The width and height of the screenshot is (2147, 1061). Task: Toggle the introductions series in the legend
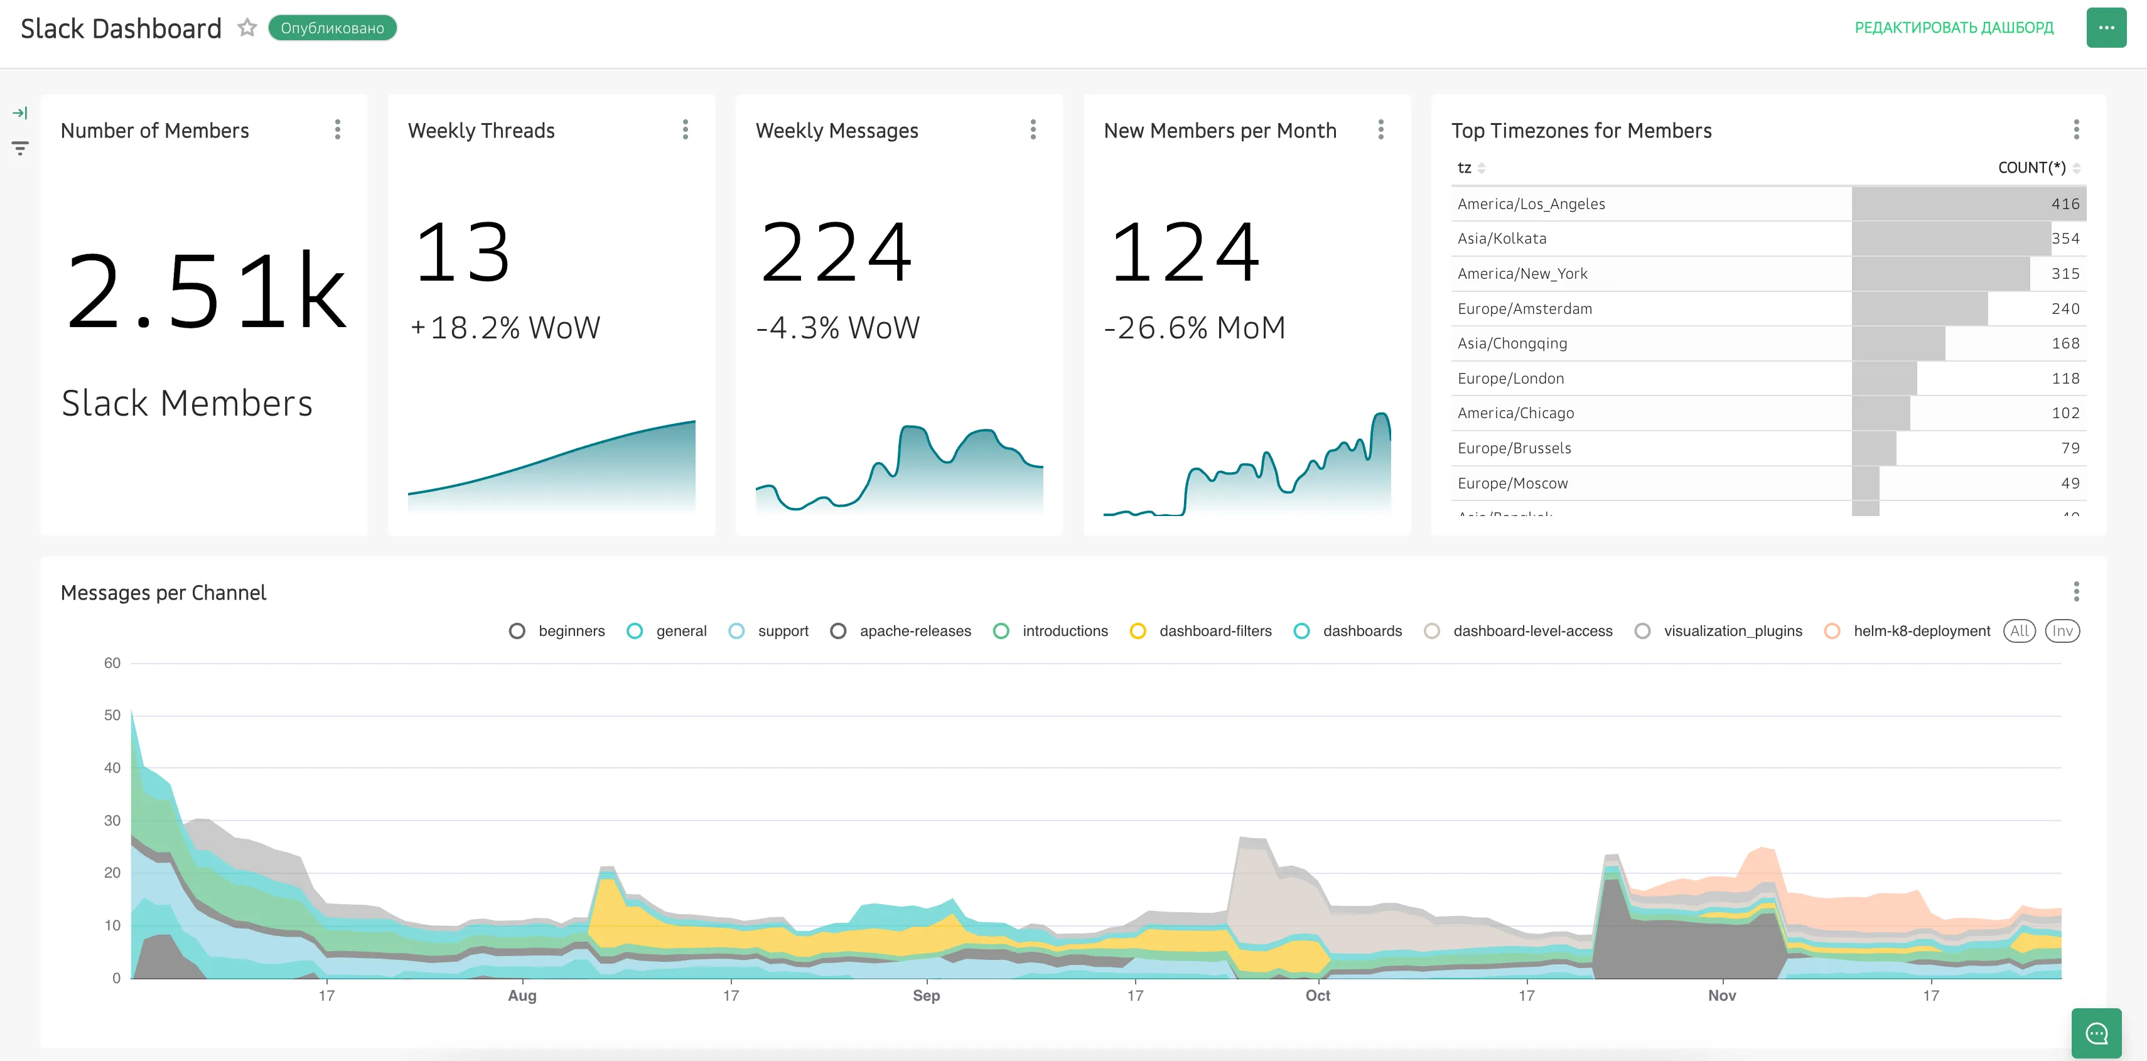(1050, 631)
